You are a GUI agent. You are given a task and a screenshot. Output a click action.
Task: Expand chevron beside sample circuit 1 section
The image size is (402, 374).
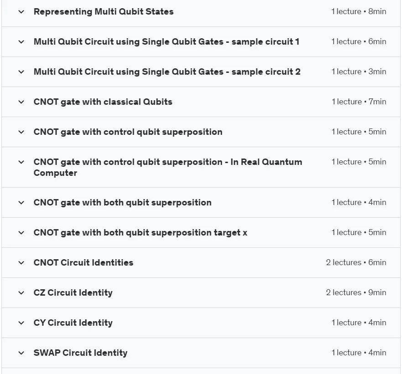click(21, 42)
